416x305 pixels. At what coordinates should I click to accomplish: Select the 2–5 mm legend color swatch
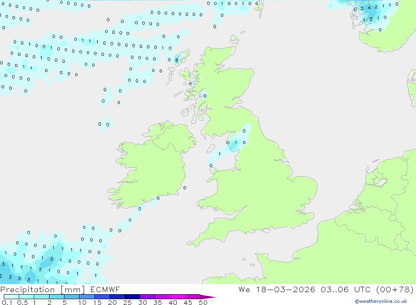pos(57,297)
